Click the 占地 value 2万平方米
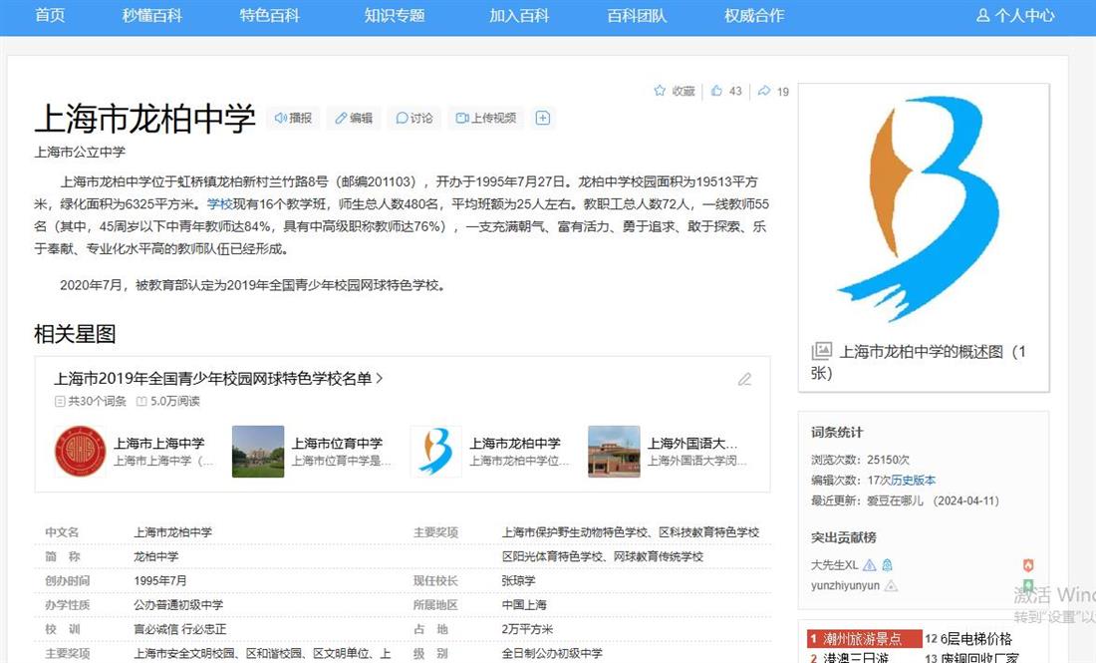 point(528,629)
